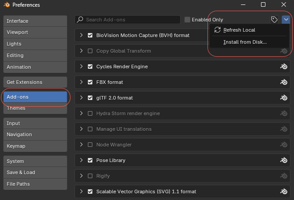Screen dimensions: 294x200
Task: Open the Get Extensions section
Action: coord(35,82)
